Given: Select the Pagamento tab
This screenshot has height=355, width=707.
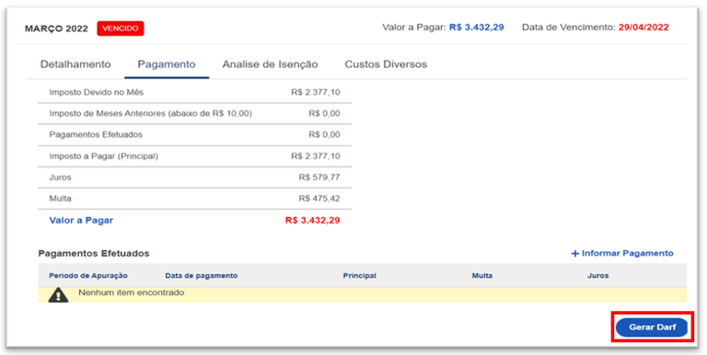Looking at the screenshot, I should (x=167, y=64).
